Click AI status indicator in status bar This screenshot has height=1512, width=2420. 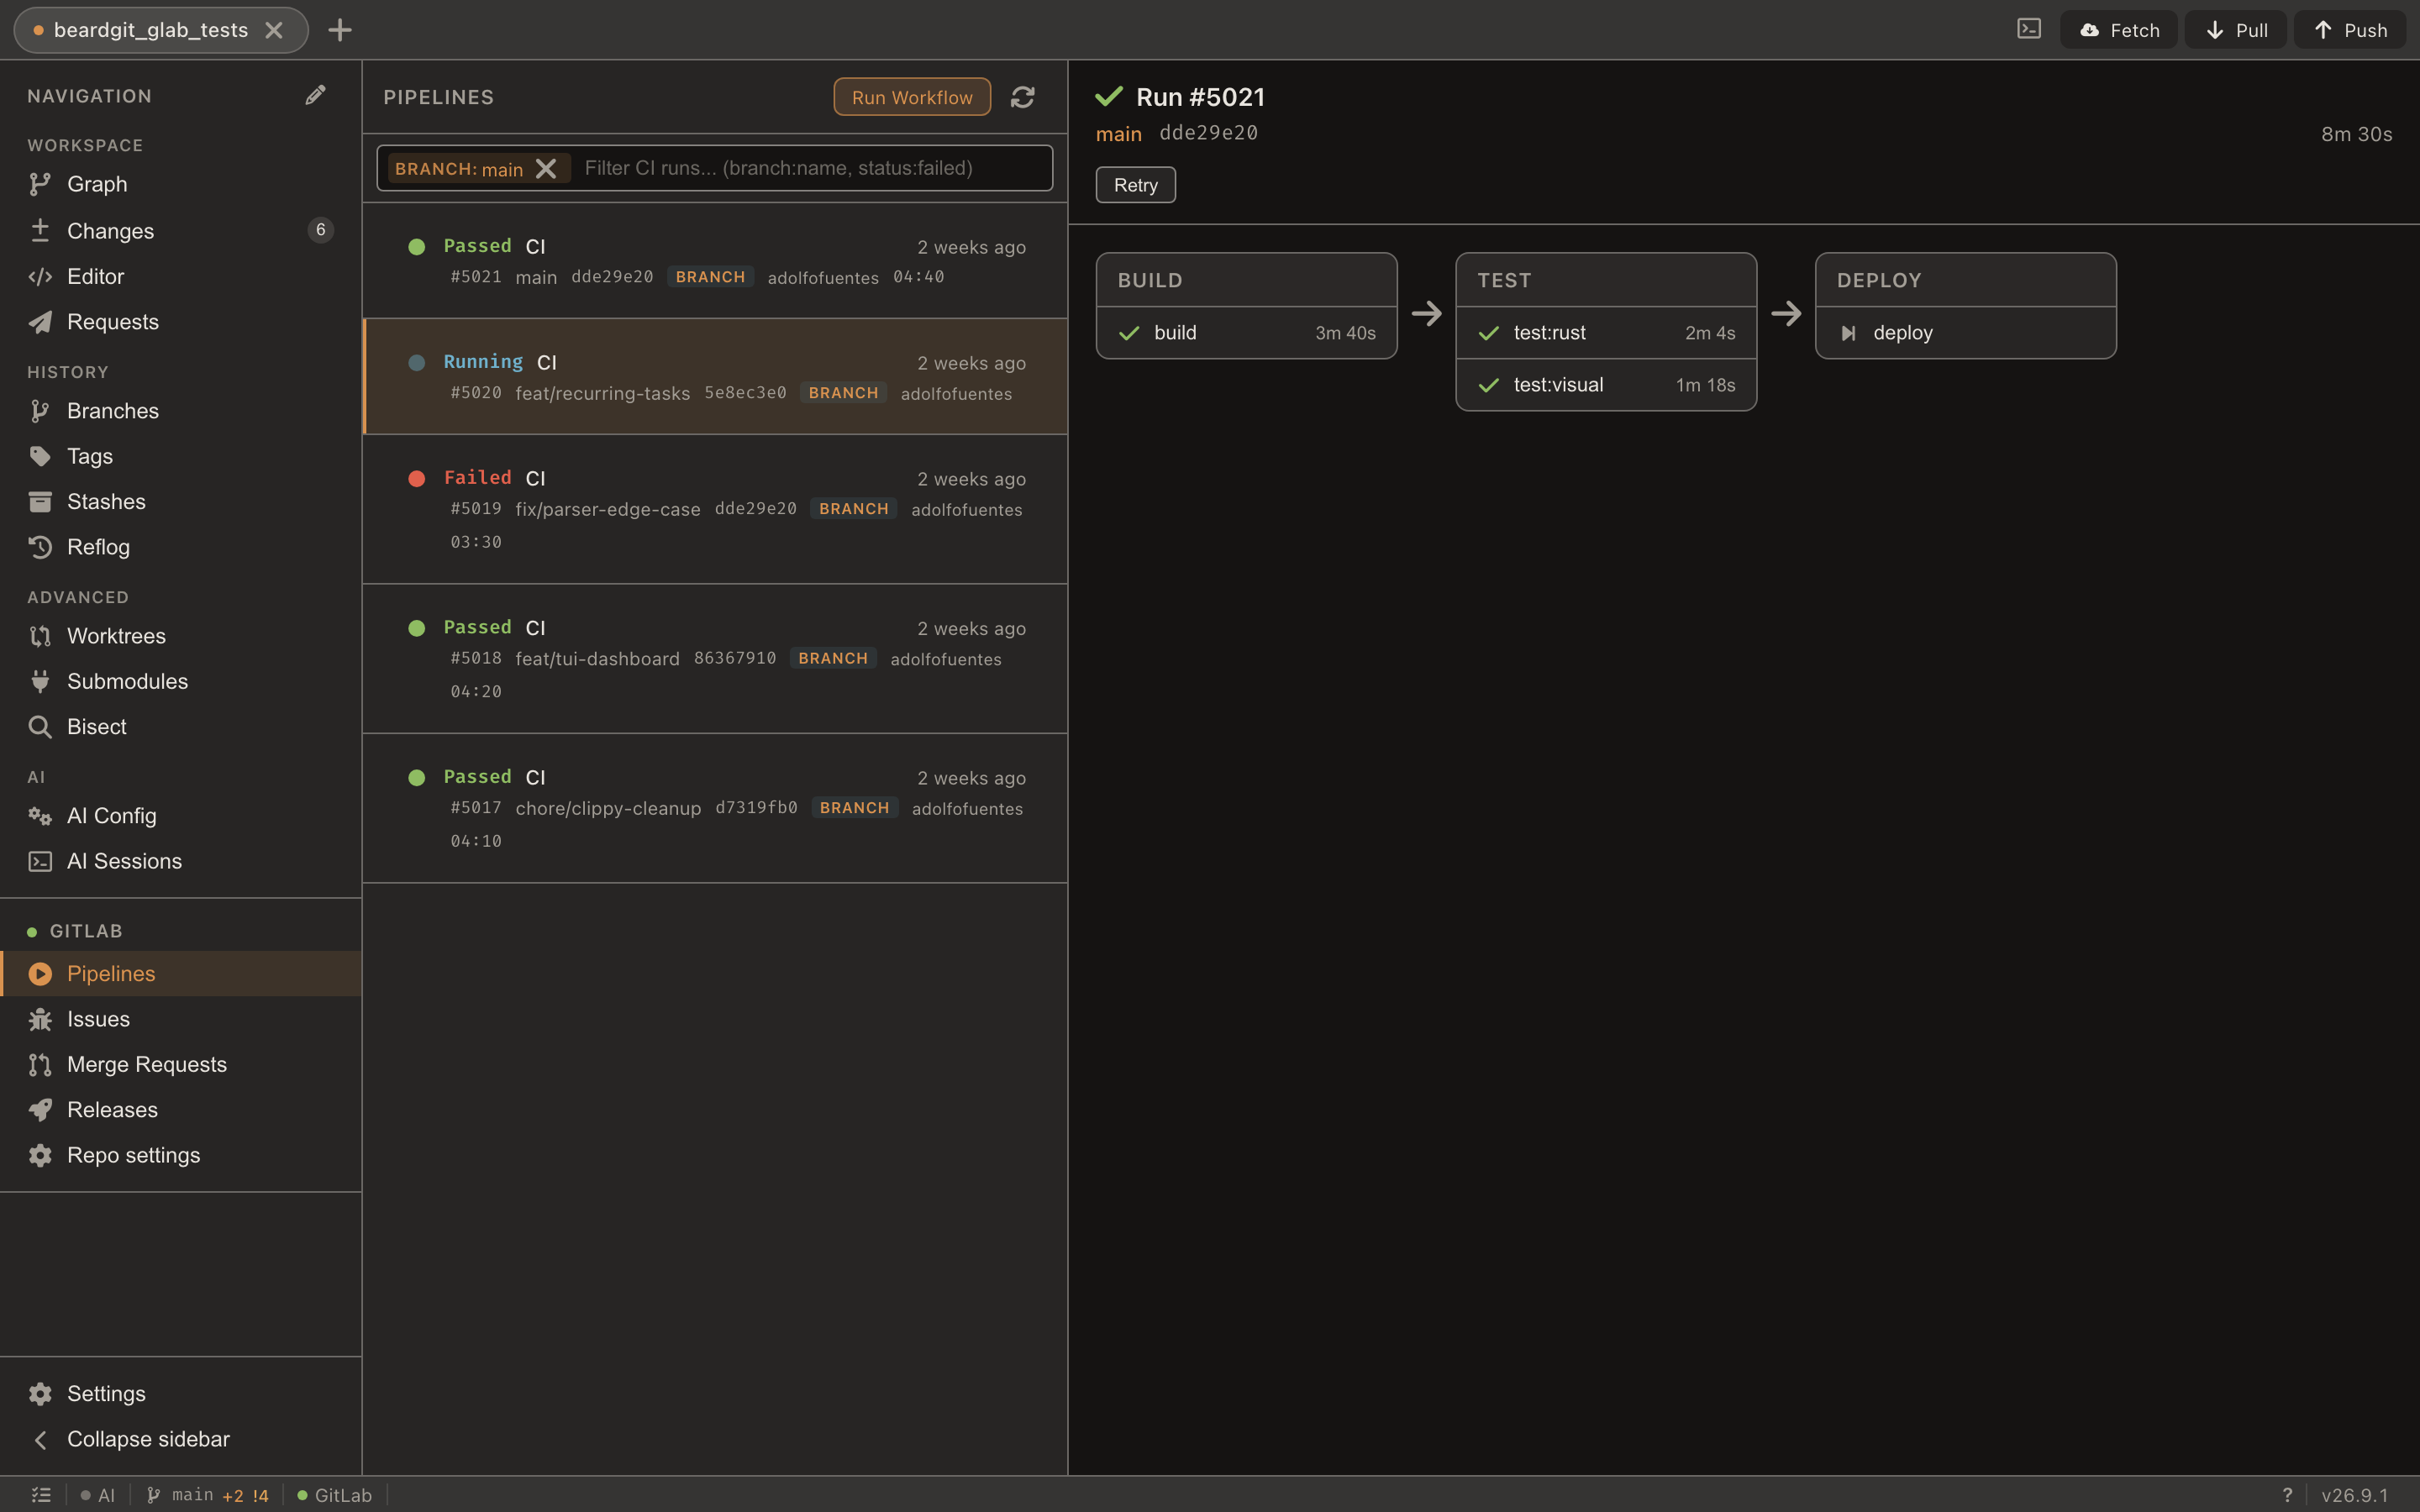[98, 1495]
